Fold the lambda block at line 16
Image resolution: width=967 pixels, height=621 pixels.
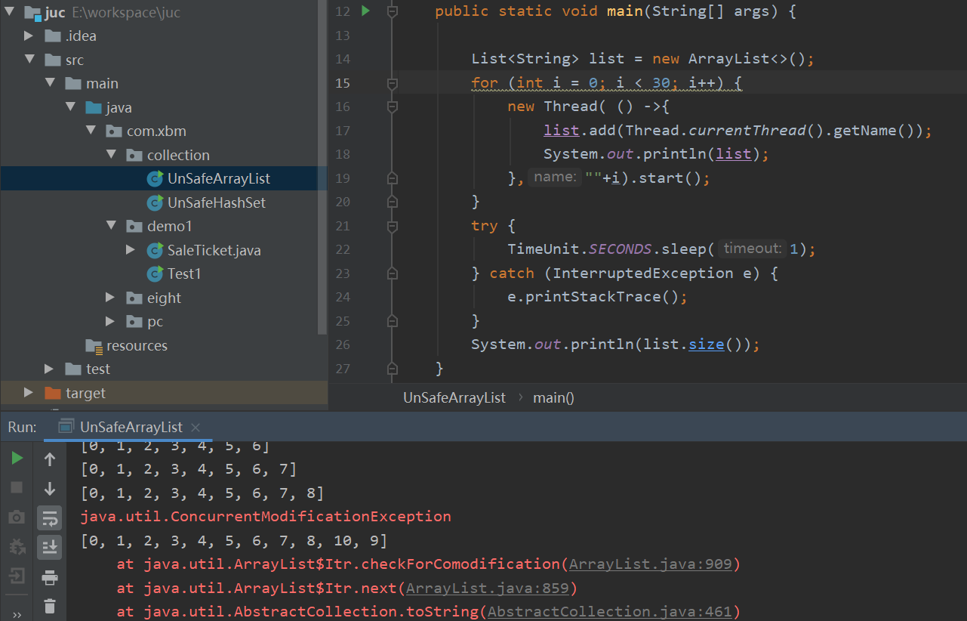[392, 107]
